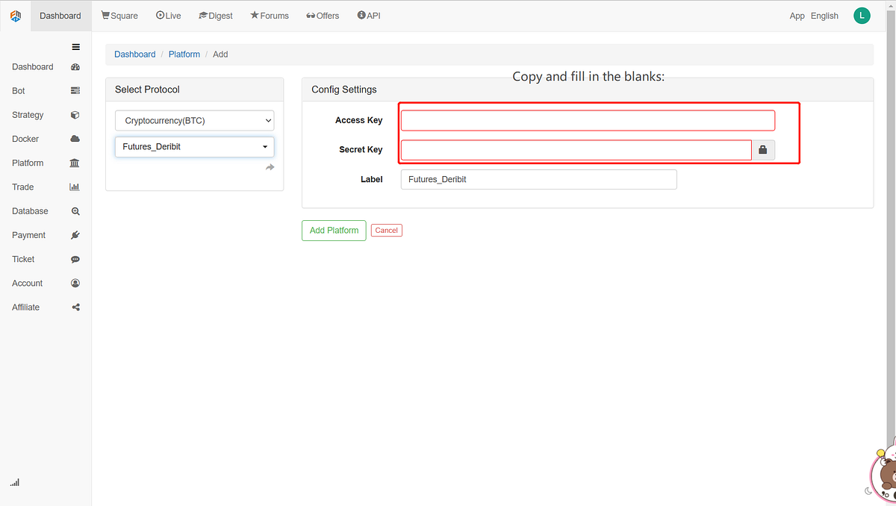Click the hamburger menu above the sidebar
The height and width of the screenshot is (506, 896).
tap(75, 46)
